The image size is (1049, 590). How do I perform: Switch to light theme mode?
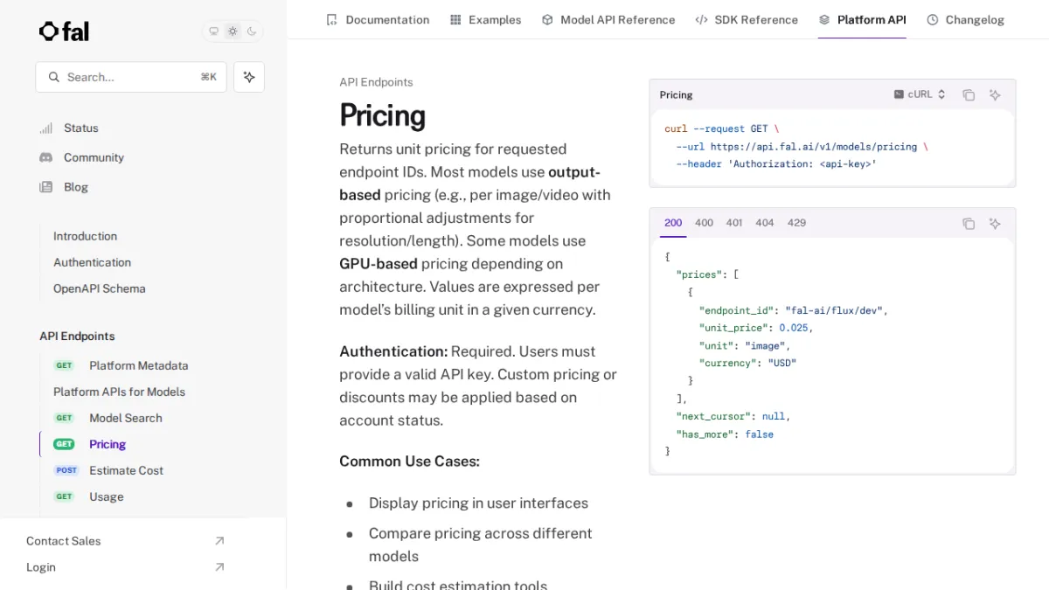coord(233,31)
